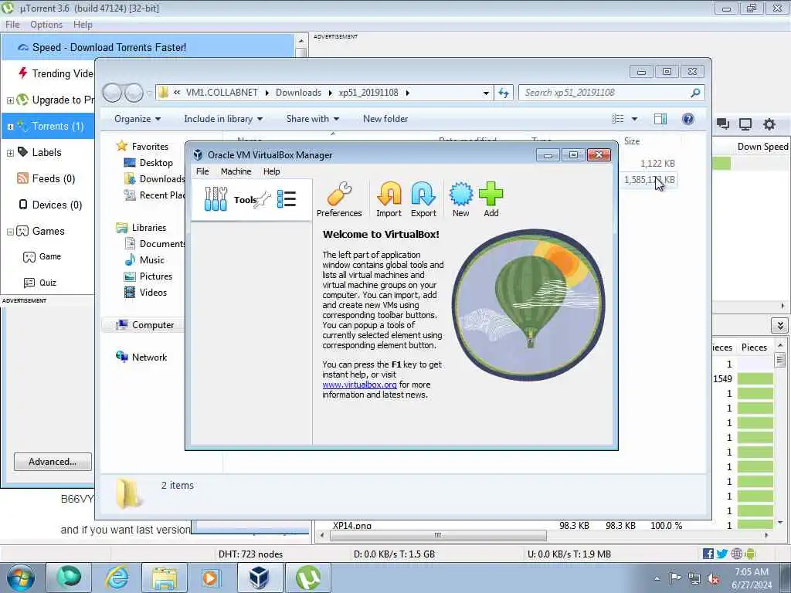The height and width of the screenshot is (593, 791).
Task: Collapse the Games node
Action: point(10,232)
